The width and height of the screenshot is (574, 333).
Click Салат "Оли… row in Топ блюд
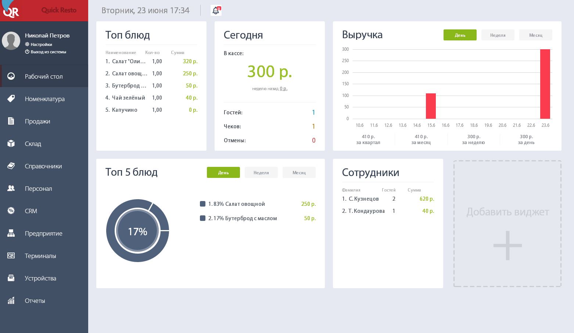click(151, 61)
